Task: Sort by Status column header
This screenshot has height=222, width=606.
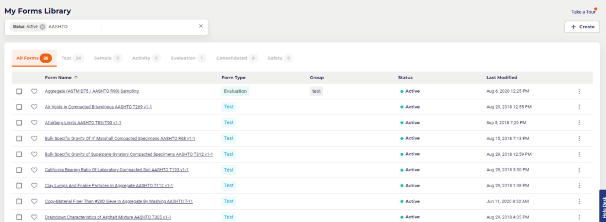Action: pos(405,77)
